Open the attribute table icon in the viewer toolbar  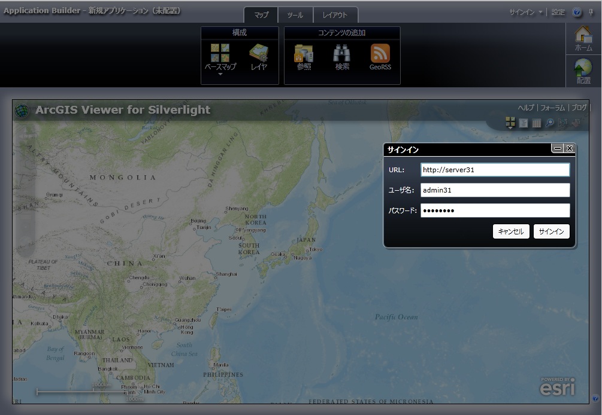pos(536,123)
